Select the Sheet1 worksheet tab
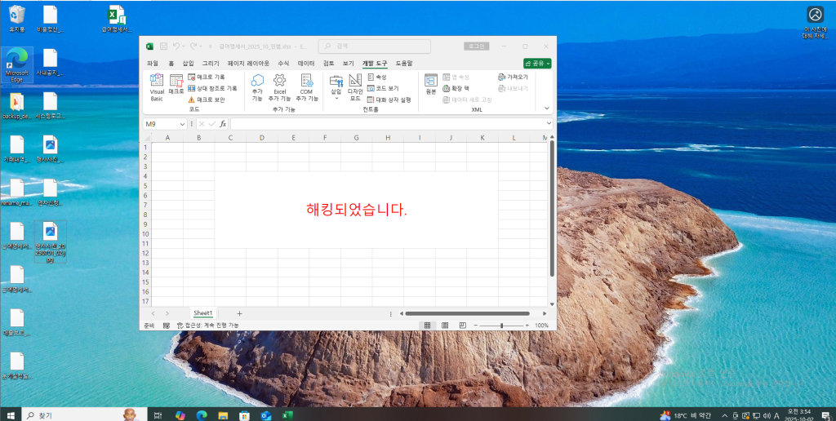Viewport: 836px width, 421px height. (x=202, y=313)
